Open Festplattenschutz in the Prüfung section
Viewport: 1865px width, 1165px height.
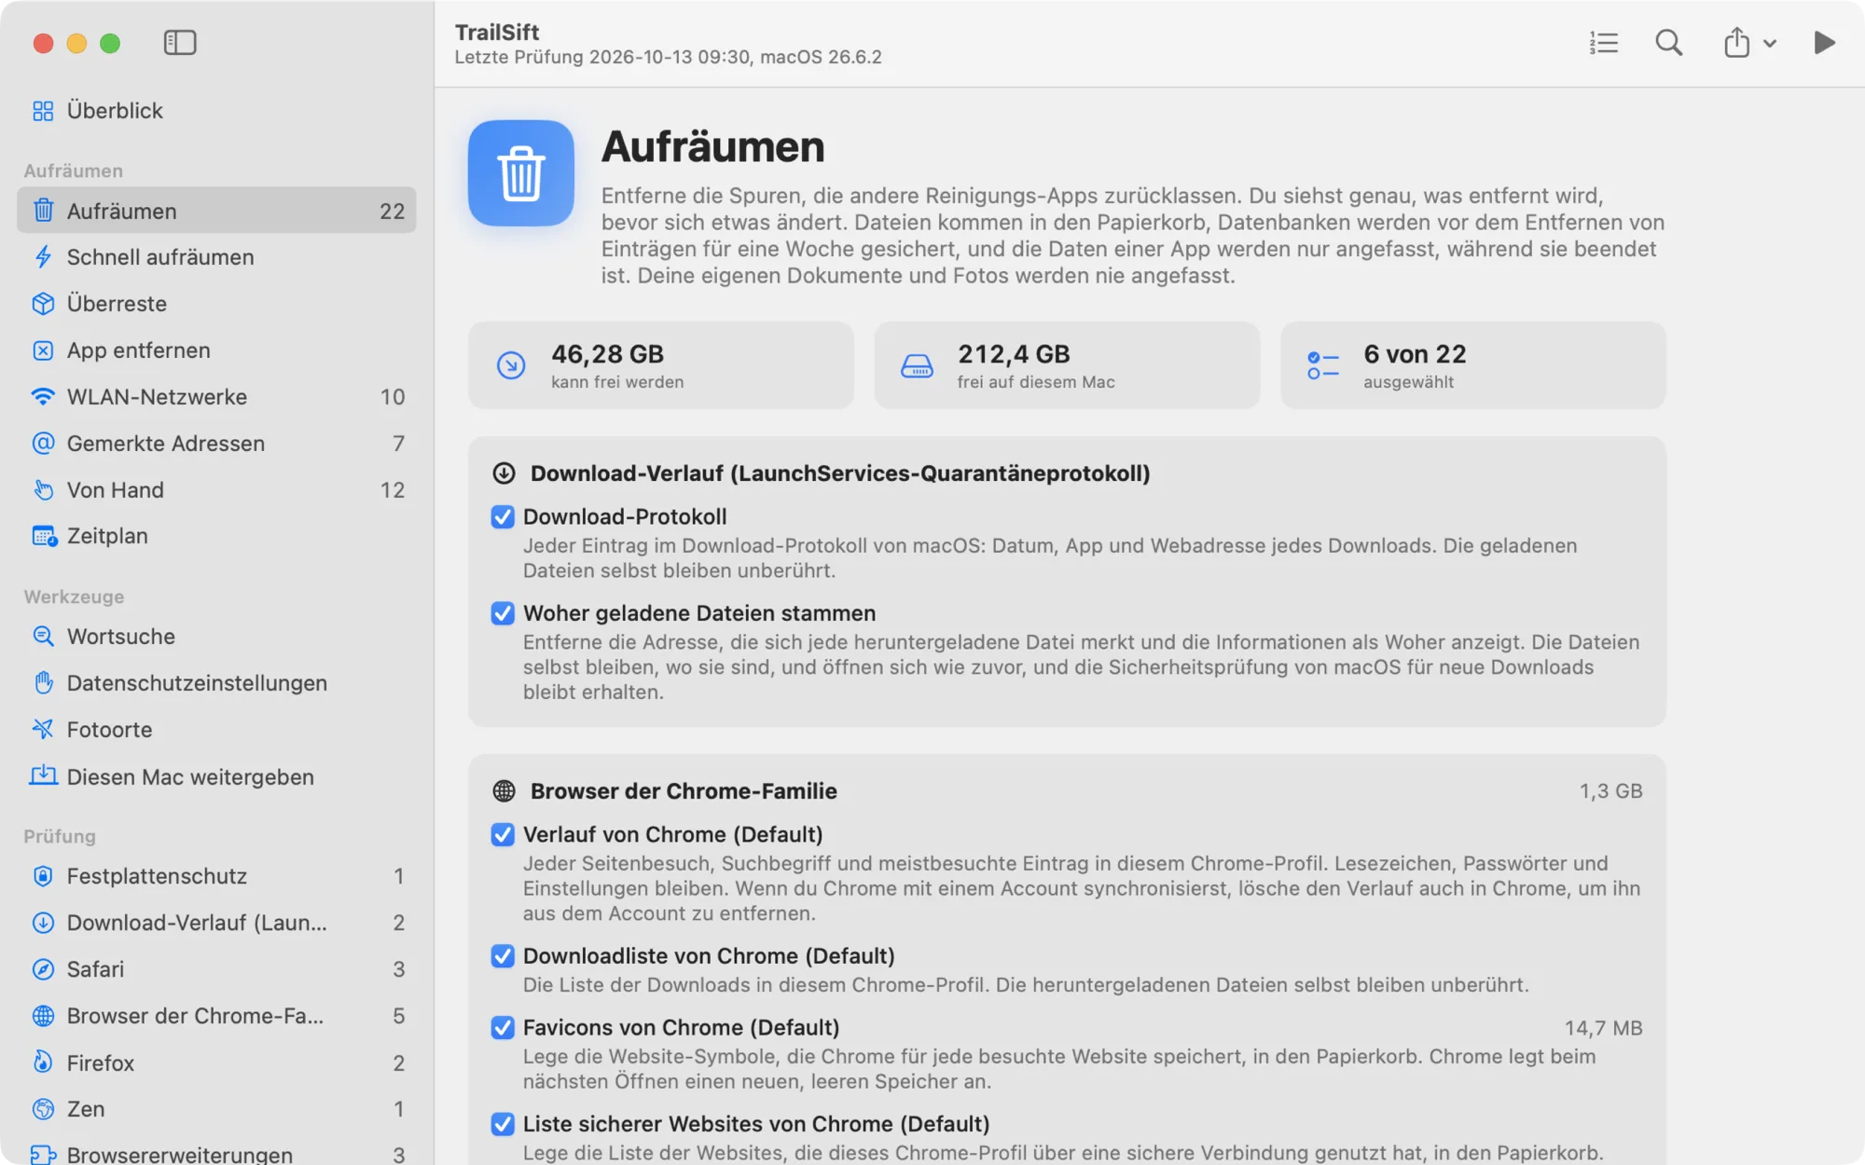(216, 876)
